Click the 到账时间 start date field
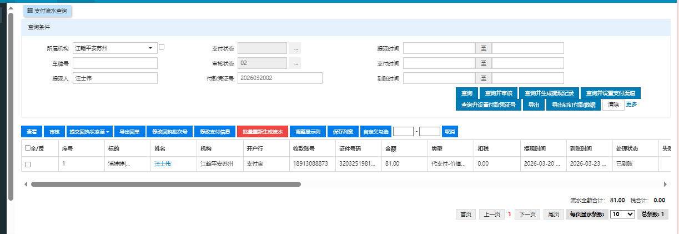679x234 pixels. 439,78
